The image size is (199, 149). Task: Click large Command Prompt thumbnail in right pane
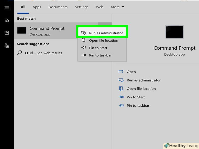coord(174,32)
